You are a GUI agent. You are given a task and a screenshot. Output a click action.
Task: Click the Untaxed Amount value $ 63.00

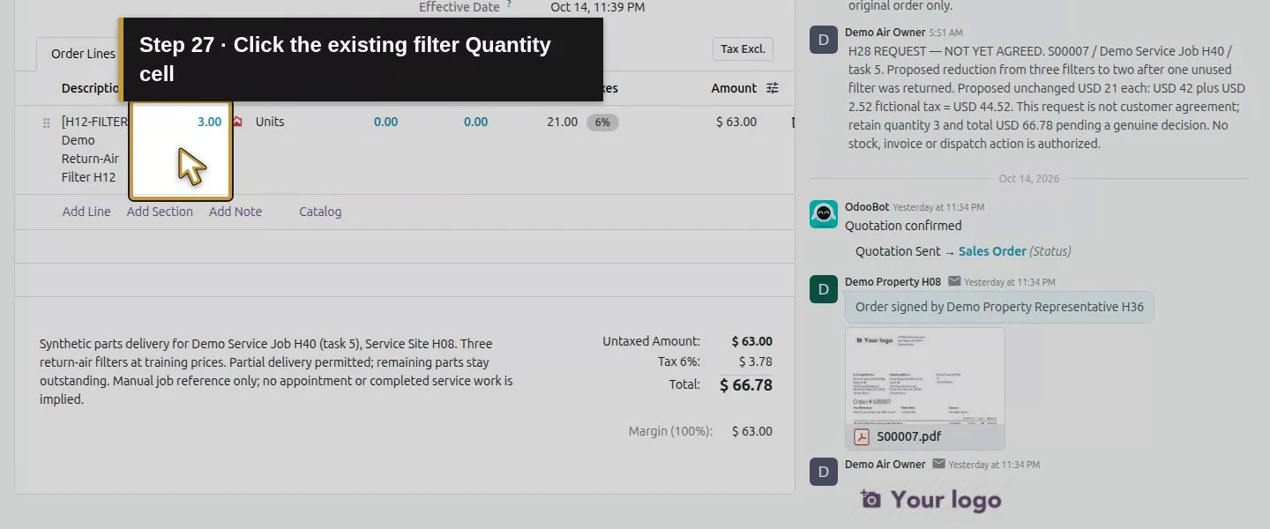pyautogui.click(x=752, y=341)
